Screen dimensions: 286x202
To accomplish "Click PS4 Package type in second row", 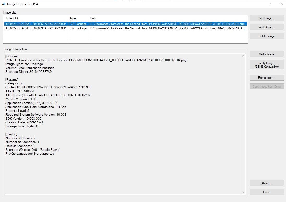I will [x=78, y=28].
